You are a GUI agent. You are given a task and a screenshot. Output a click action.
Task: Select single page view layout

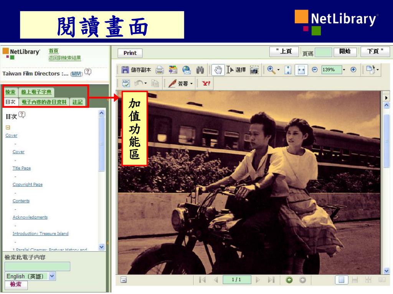pos(342,280)
